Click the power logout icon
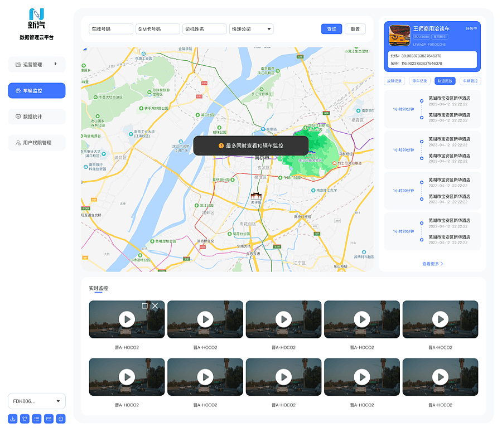The image size is (502, 432). click(61, 419)
